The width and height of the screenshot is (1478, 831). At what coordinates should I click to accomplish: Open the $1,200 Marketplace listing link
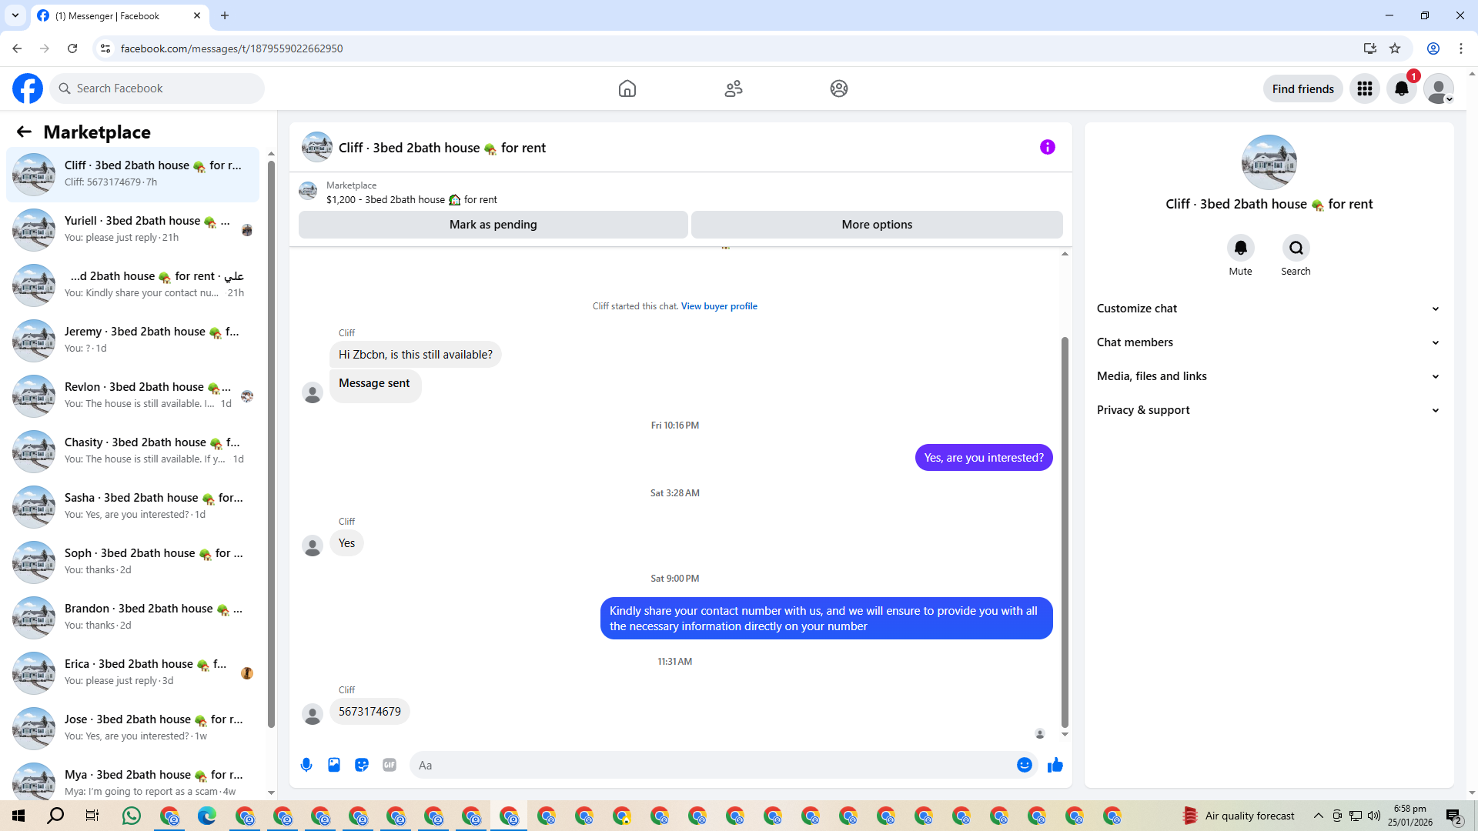tap(412, 200)
